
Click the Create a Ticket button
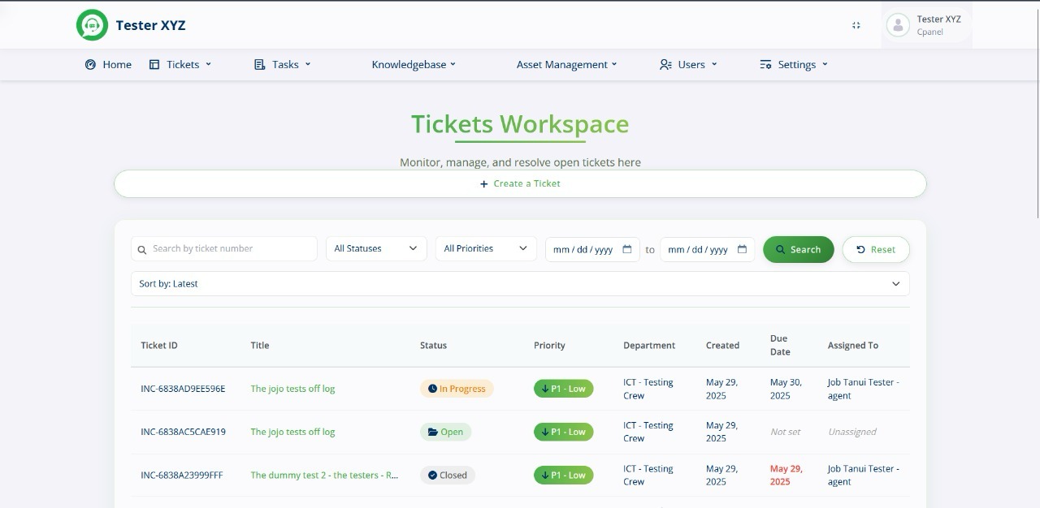[520, 183]
